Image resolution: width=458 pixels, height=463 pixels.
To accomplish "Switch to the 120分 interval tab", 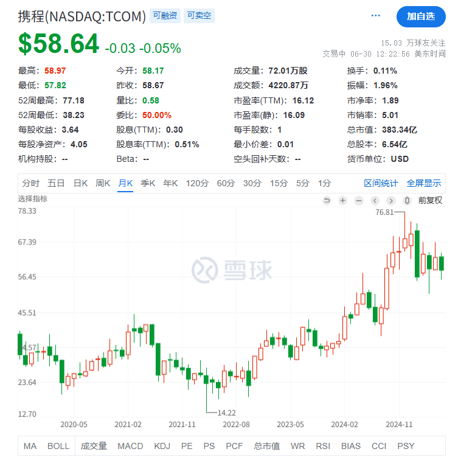I will pyautogui.click(x=197, y=183).
